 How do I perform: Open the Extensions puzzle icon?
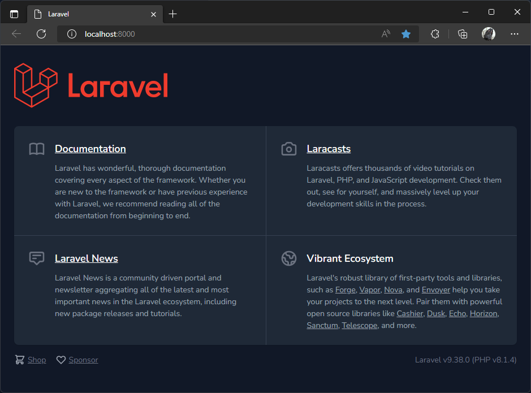pyautogui.click(x=435, y=34)
